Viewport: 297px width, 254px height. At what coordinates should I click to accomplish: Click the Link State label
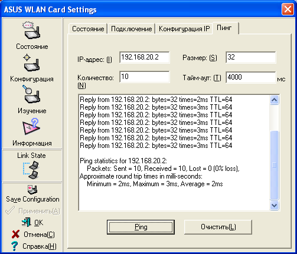pos(31,156)
